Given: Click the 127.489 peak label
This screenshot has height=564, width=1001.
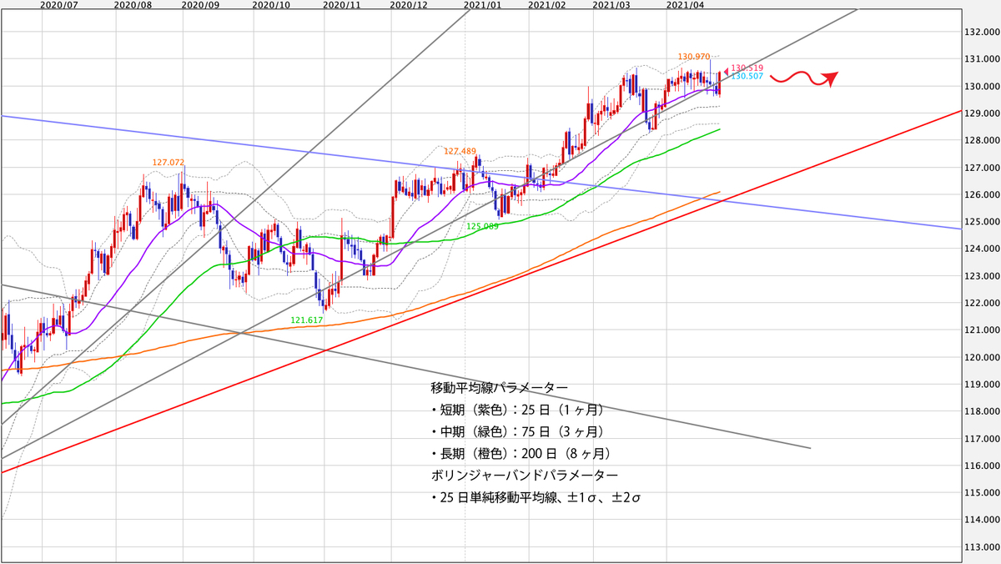Looking at the screenshot, I should click(x=460, y=152).
